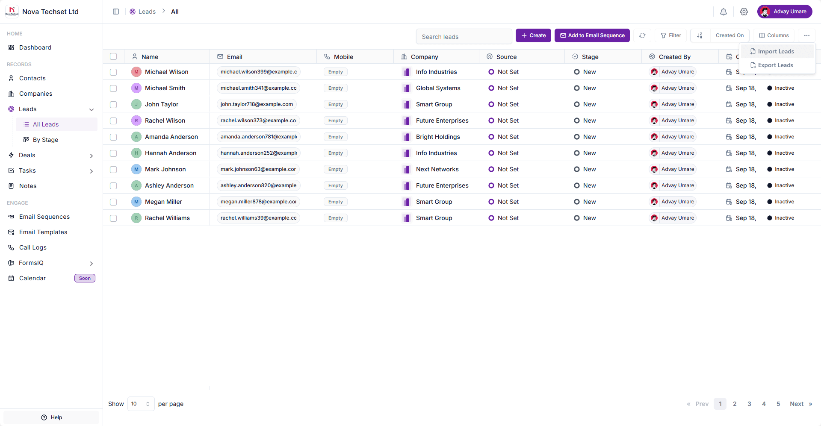Screen dimensions: 821x426
Task: Choose Import Leads from the menu
Action: coord(776,51)
